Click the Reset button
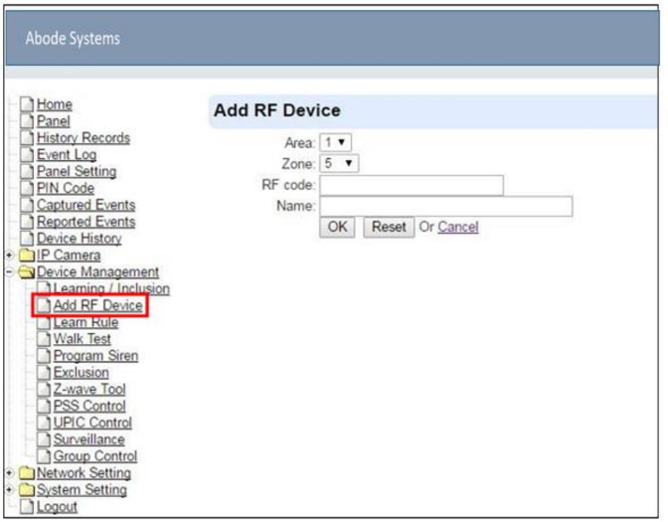 click(x=389, y=227)
